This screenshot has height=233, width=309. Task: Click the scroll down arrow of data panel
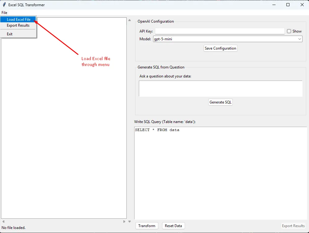click(130, 222)
